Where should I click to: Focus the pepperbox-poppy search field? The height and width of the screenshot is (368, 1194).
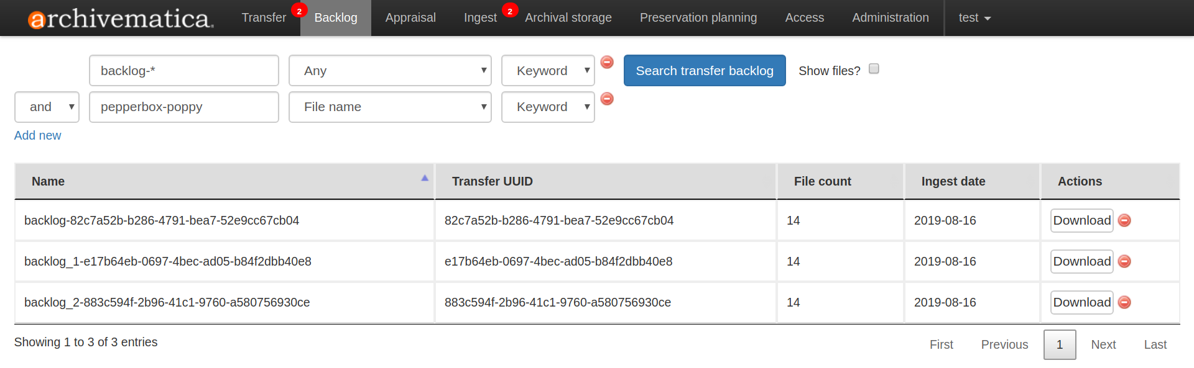pos(183,107)
